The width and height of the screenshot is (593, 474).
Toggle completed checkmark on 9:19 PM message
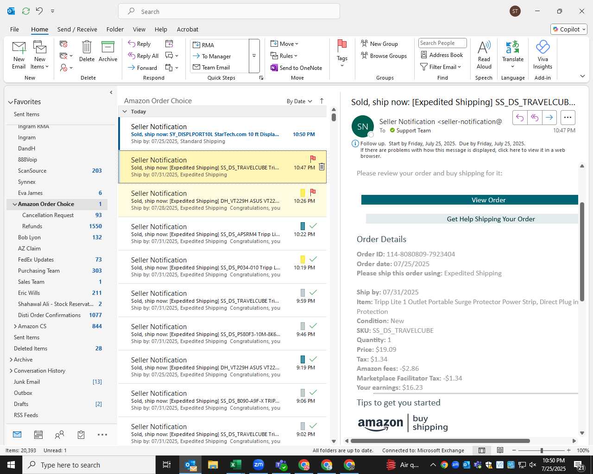coord(313,359)
